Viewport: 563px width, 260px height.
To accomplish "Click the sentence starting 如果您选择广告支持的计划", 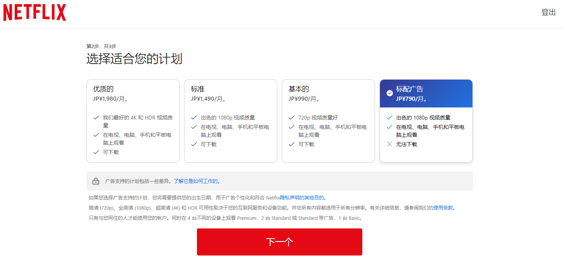I will [x=208, y=198].
